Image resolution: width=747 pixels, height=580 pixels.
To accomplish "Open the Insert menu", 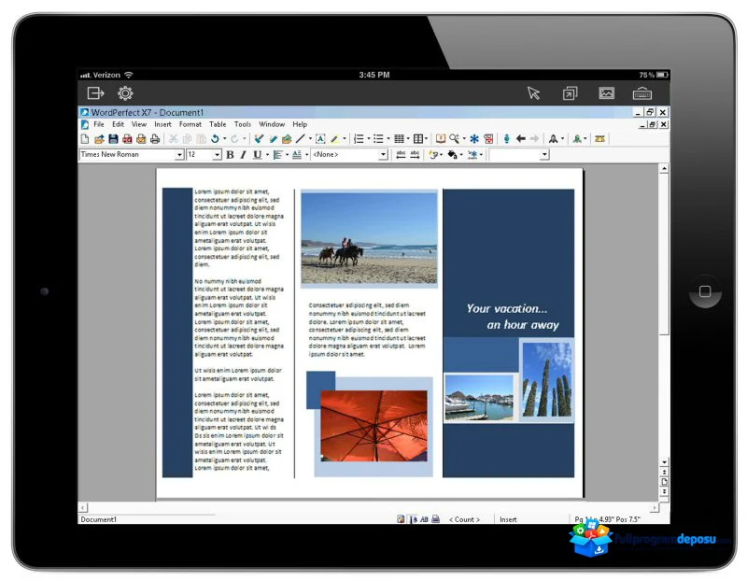I will click(162, 124).
